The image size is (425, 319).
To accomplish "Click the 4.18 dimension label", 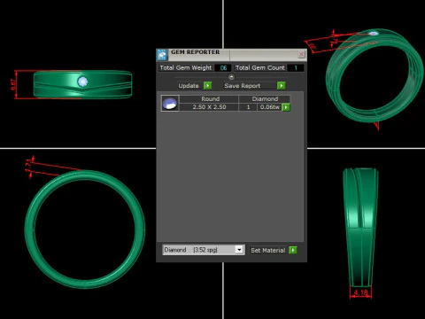I will [x=360, y=292].
